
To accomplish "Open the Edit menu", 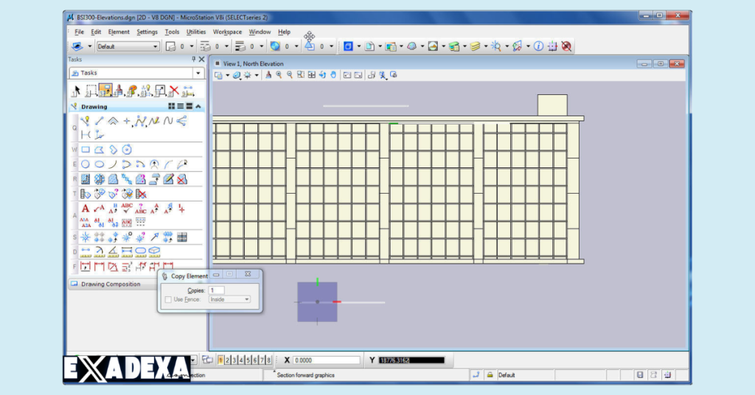I will pos(96,32).
